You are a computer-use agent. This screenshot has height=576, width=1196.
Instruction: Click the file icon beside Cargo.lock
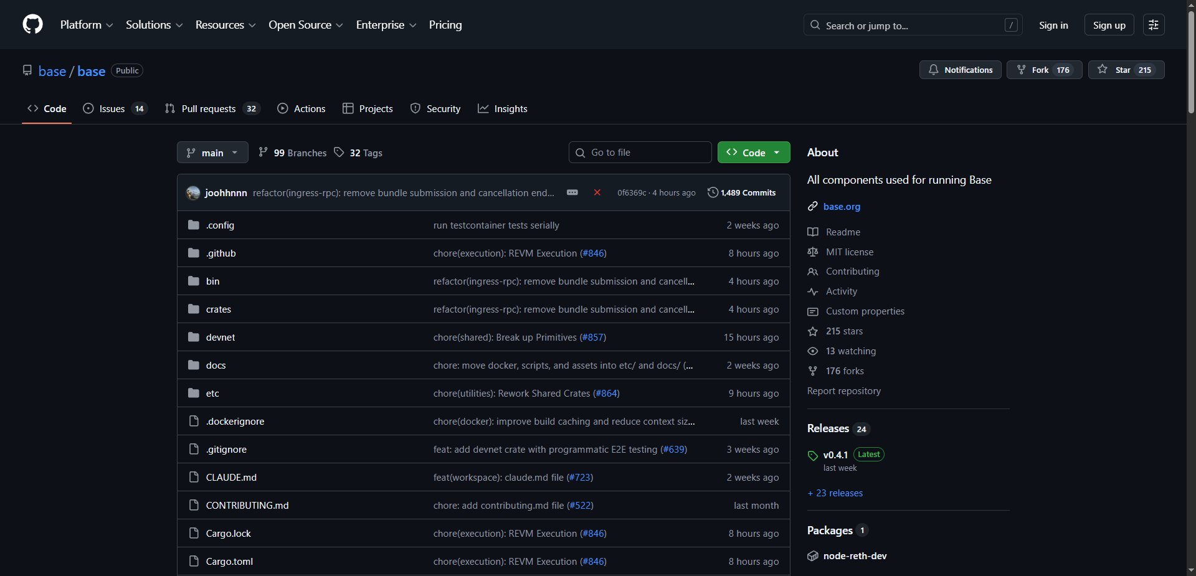tap(194, 533)
